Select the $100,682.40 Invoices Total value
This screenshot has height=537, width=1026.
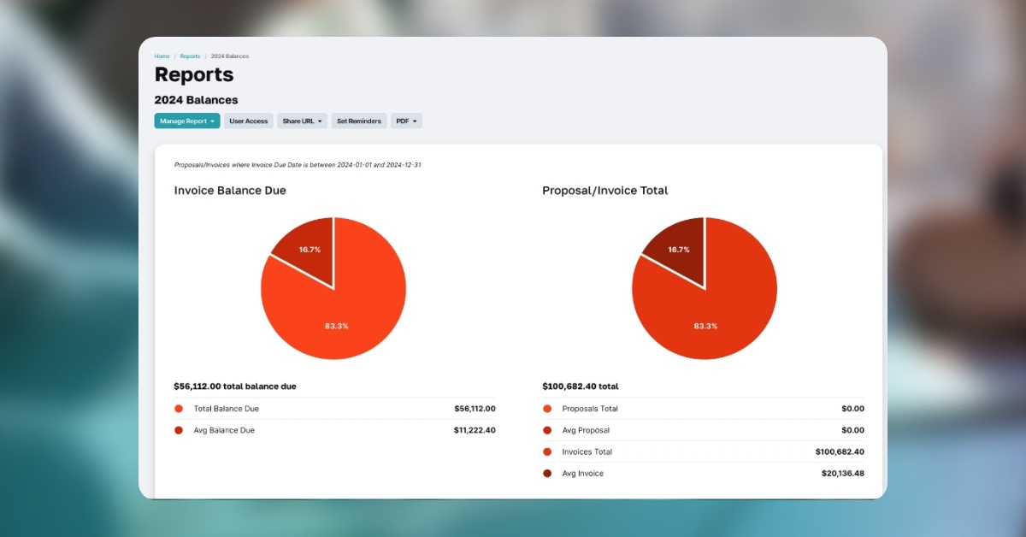[840, 451]
